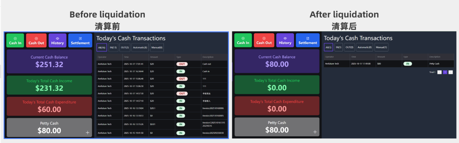Switch to the IN(13) filter tab
The height and width of the screenshot is (143, 459).
click(114, 47)
